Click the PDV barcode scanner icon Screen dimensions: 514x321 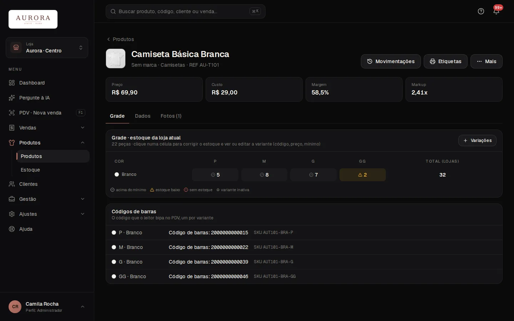point(12,113)
